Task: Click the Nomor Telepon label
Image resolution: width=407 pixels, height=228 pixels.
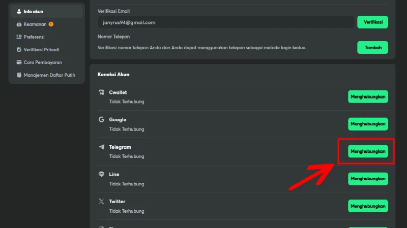Action: point(113,37)
